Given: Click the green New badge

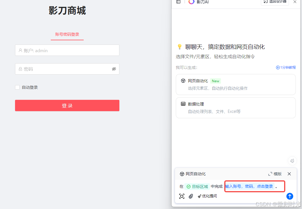Looking at the screenshot, I should [x=216, y=81].
